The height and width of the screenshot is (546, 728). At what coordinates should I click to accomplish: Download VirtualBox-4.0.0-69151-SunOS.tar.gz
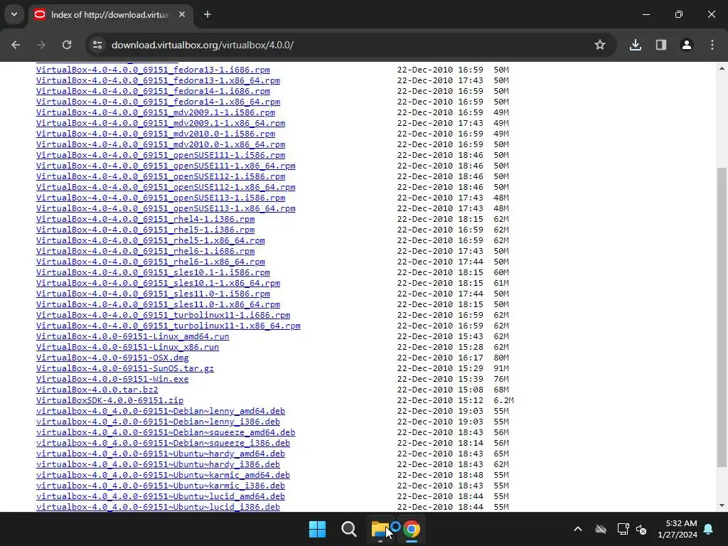click(125, 368)
